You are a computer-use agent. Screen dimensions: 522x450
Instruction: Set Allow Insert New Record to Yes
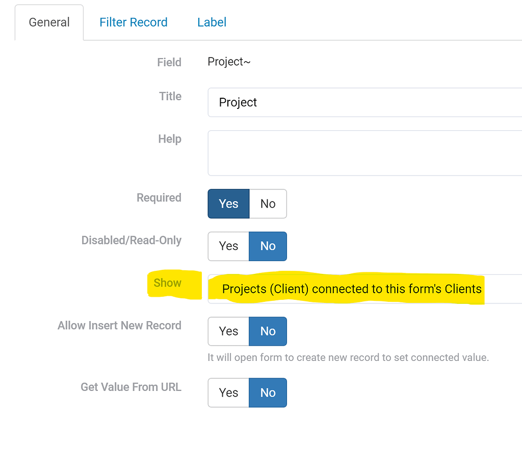tap(228, 331)
